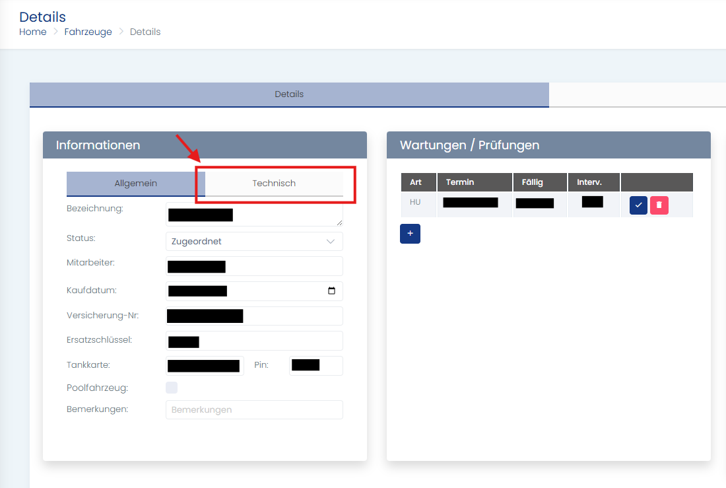Delete the HU entry using trash icon

tap(659, 205)
